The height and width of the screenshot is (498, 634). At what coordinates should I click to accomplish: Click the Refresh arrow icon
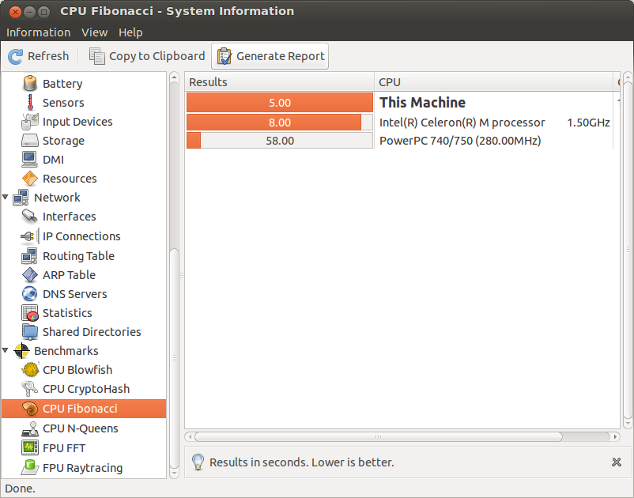pyautogui.click(x=15, y=56)
